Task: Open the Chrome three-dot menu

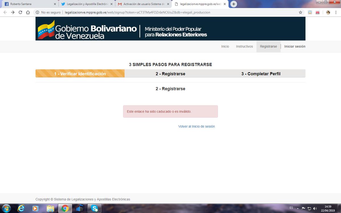Action: 336,12
